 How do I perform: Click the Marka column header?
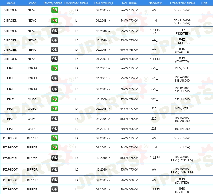11,3
